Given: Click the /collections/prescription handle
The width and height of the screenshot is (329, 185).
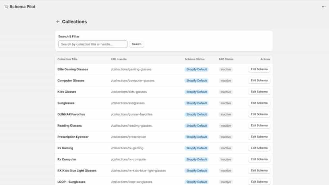Looking at the screenshot, I should point(128,137).
